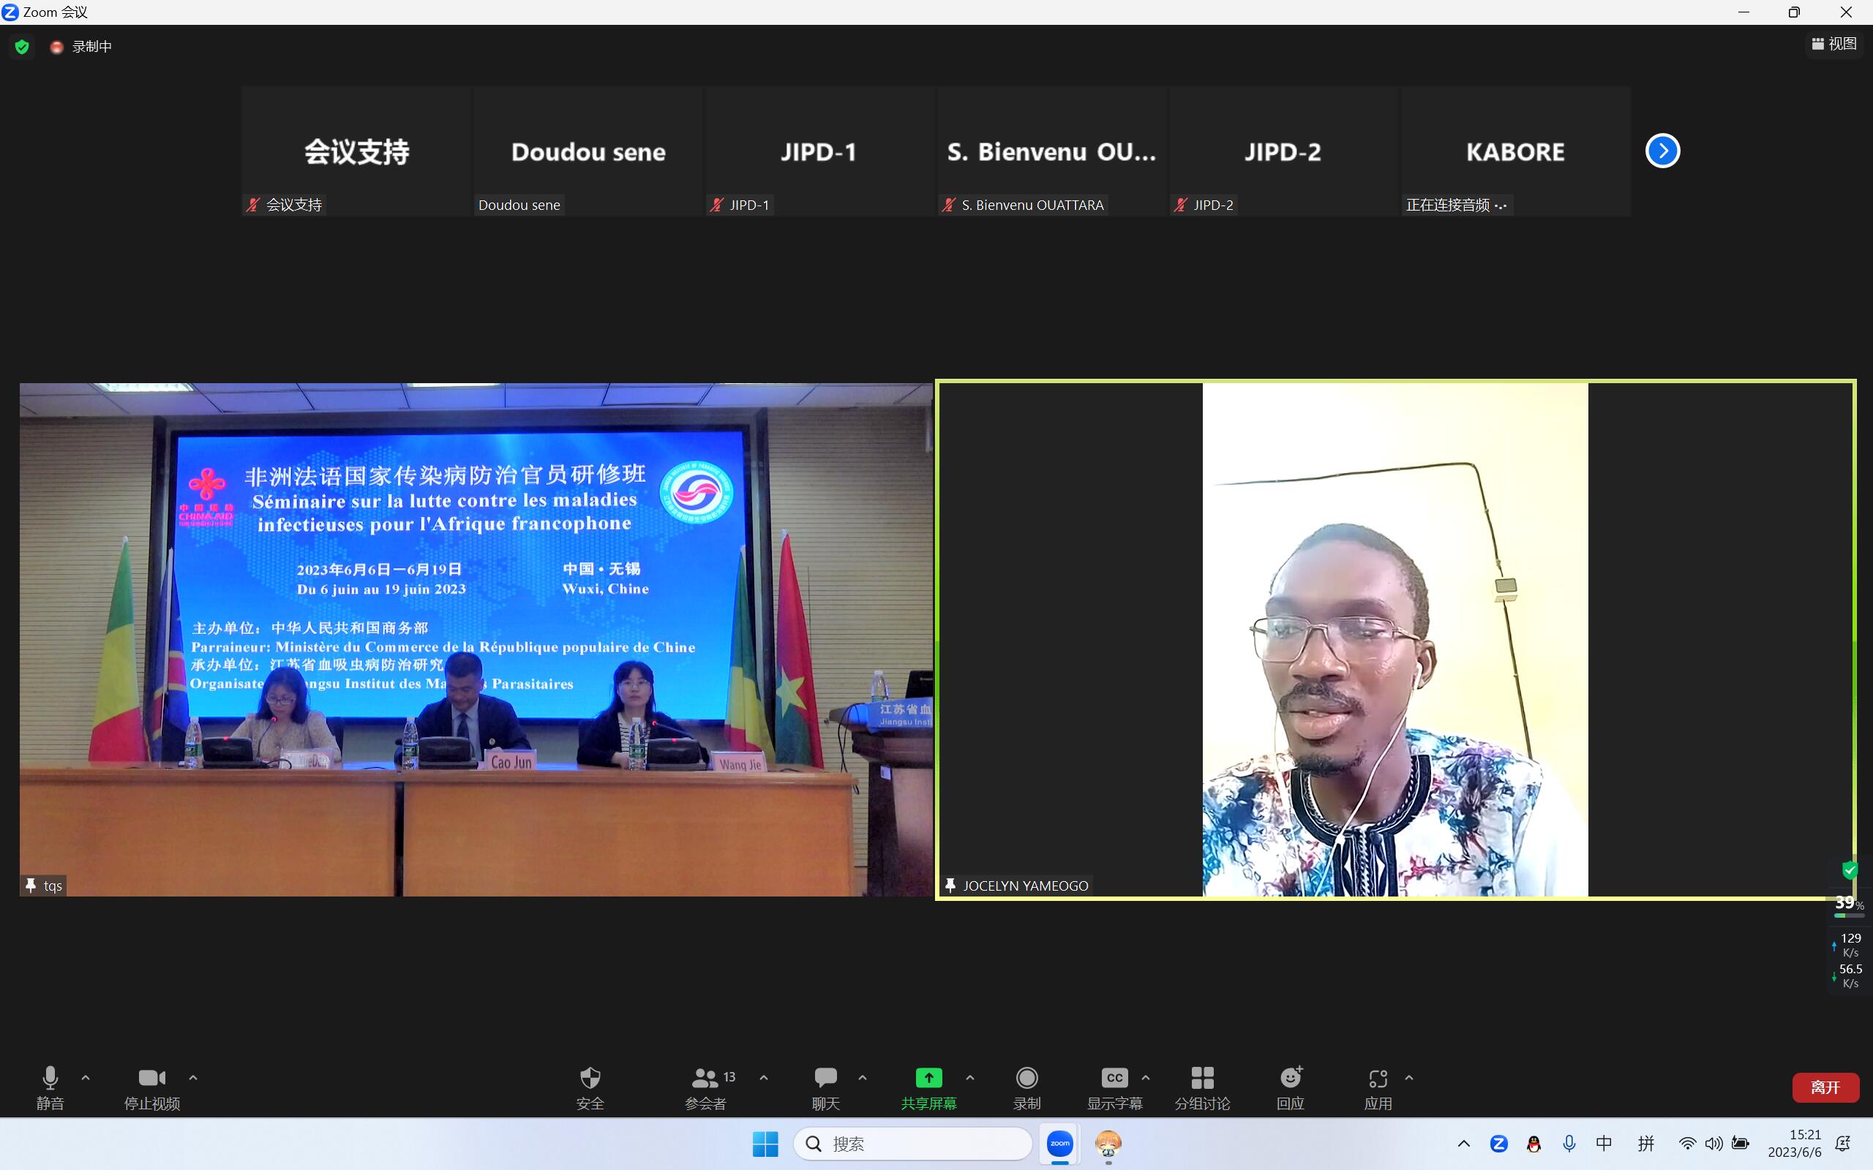Screen dimensions: 1873x1170
Task: Click the Share Screen green icon
Action: (x=928, y=1078)
